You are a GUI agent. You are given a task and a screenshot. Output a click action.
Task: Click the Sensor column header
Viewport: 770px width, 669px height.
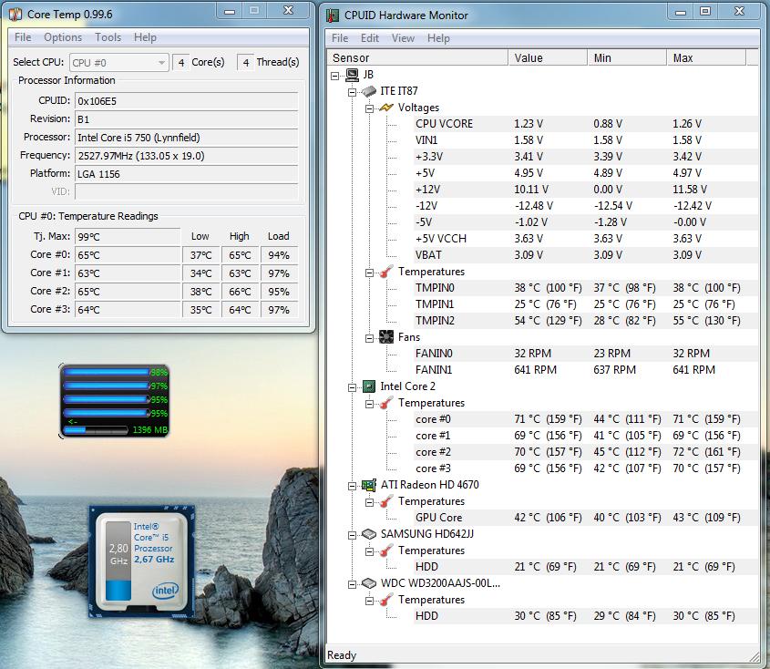(417, 58)
